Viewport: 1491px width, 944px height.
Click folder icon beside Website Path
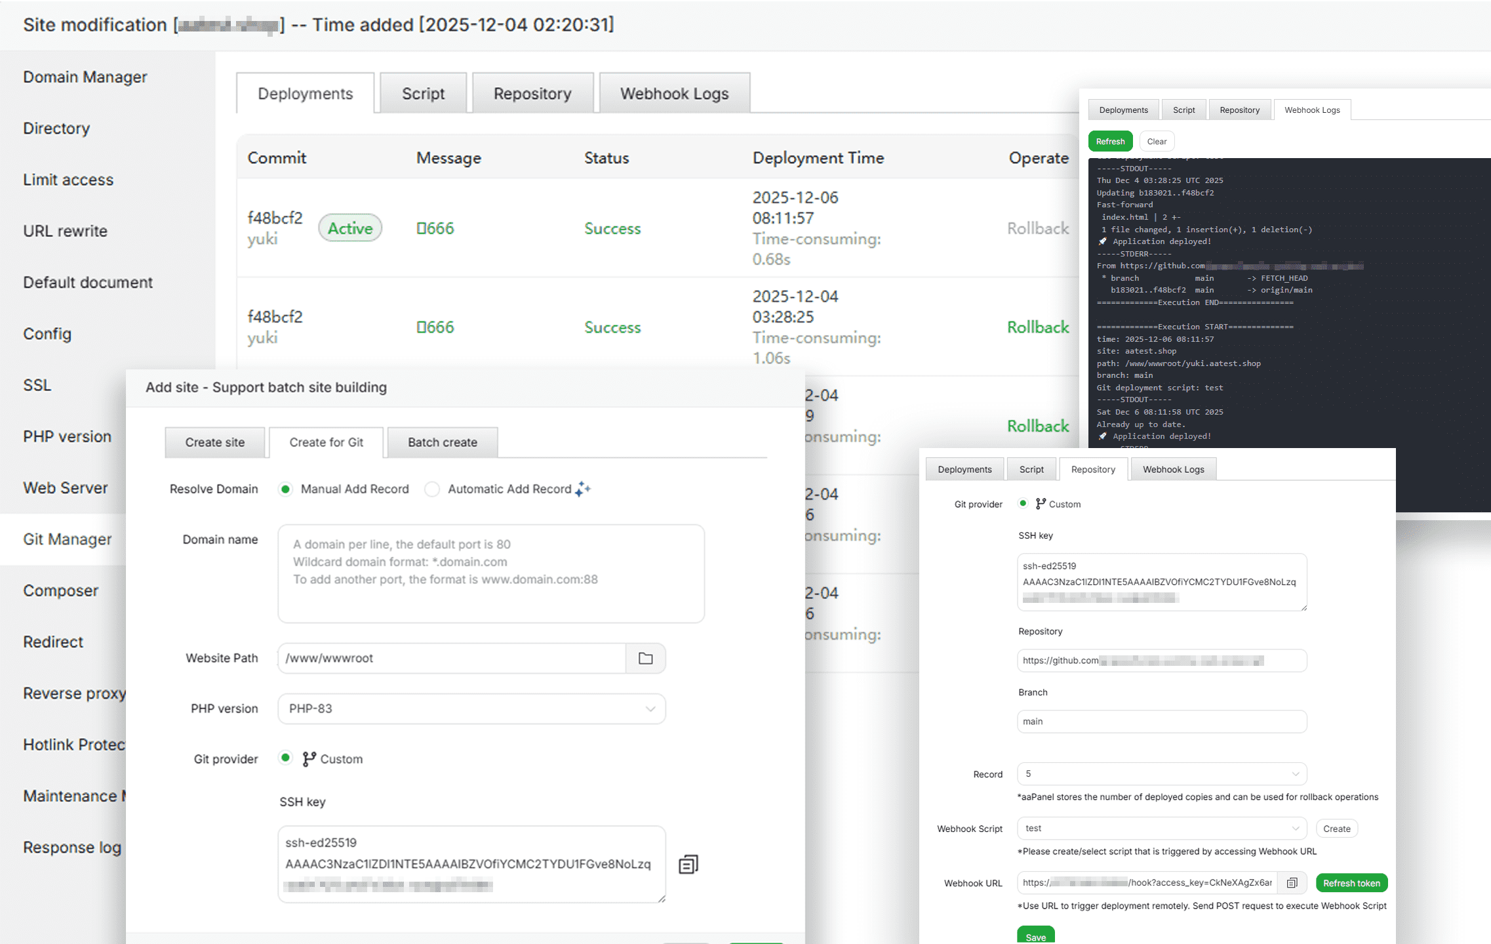(645, 658)
